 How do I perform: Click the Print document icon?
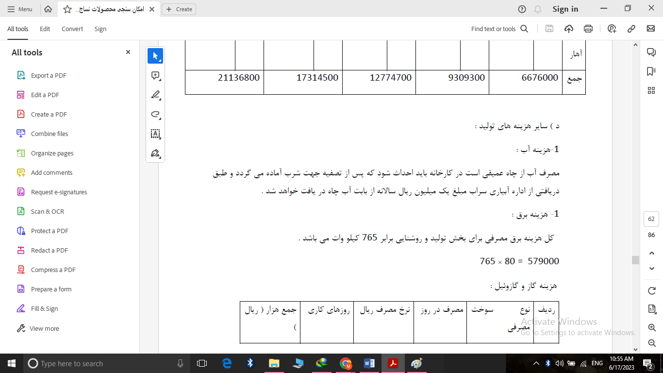point(588,29)
